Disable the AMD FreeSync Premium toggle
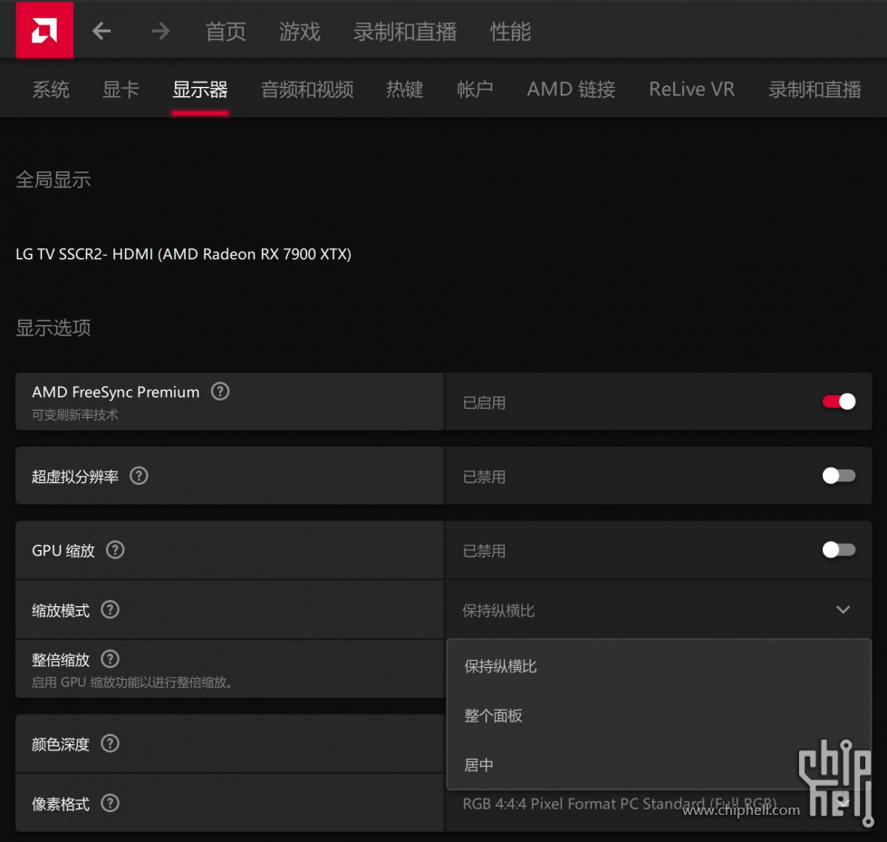This screenshot has height=842, width=887. click(839, 402)
